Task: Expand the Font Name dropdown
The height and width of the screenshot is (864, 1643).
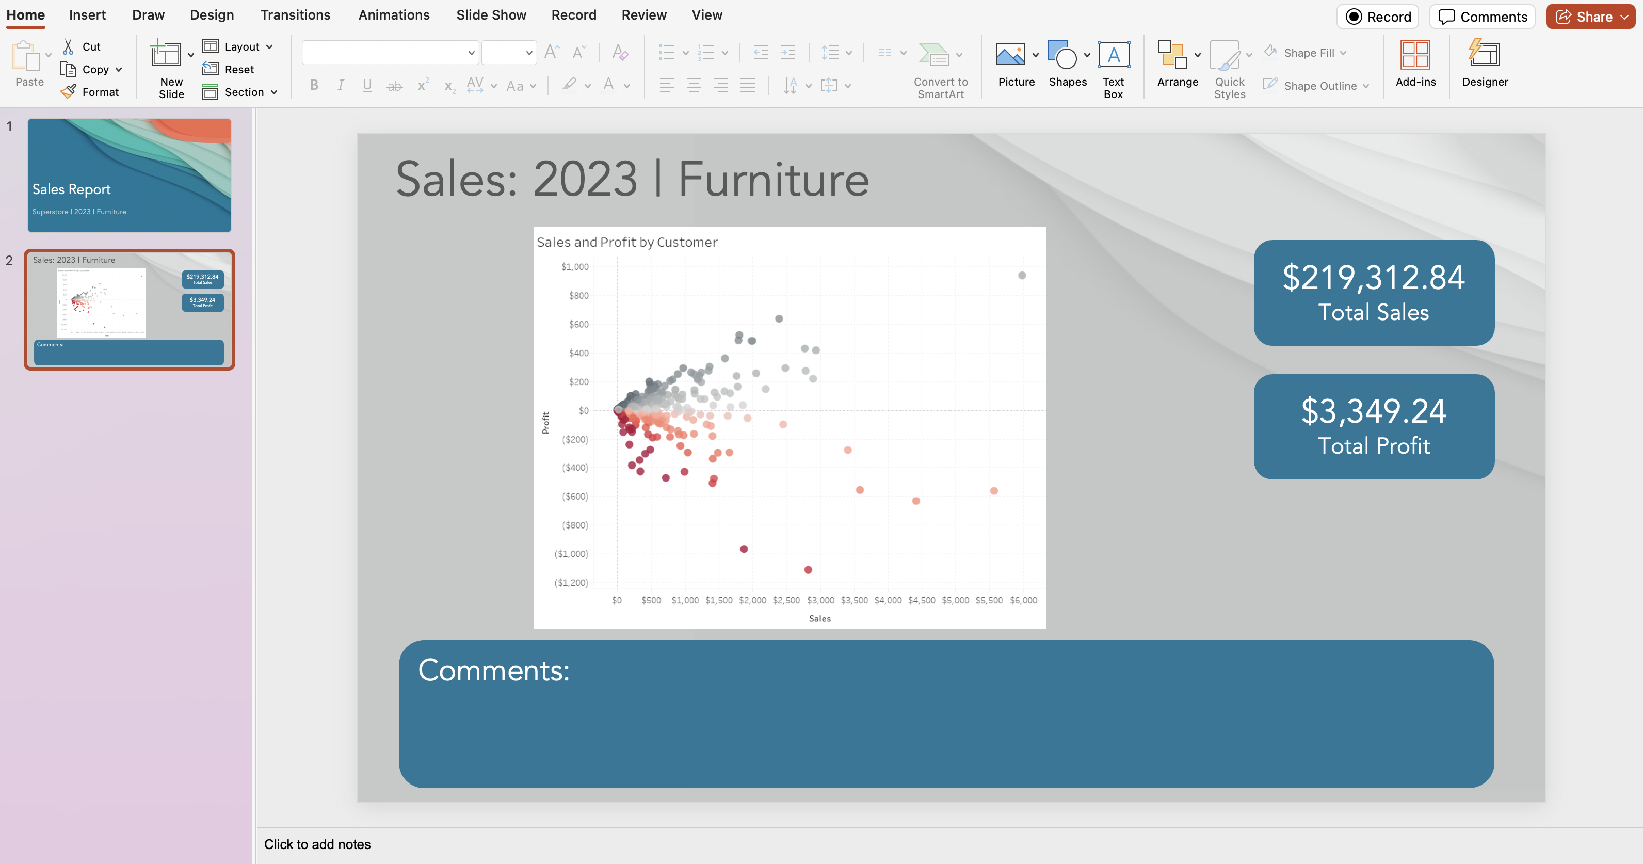Action: [x=471, y=53]
